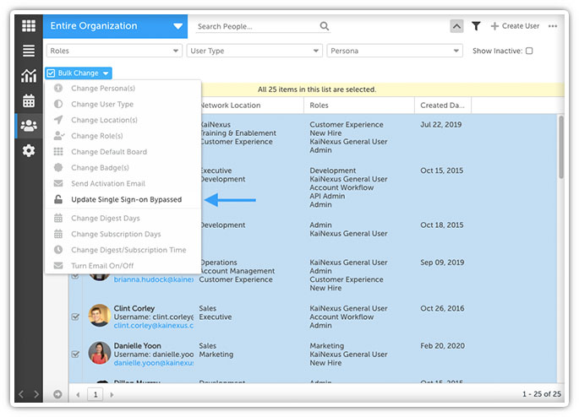Open the calendar icon in sidebar
579x417 pixels.
point(29,100)
